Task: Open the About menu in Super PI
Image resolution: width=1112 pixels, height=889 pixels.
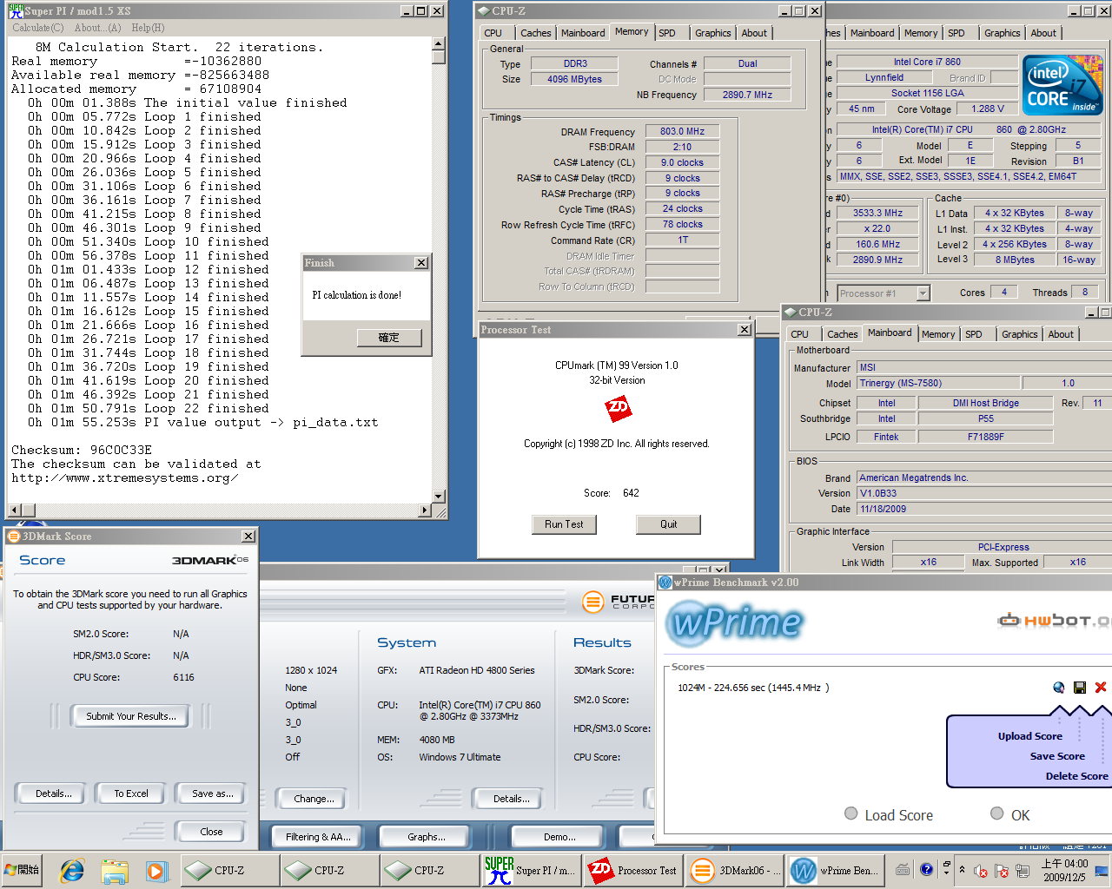Action: tap(97, 28)
